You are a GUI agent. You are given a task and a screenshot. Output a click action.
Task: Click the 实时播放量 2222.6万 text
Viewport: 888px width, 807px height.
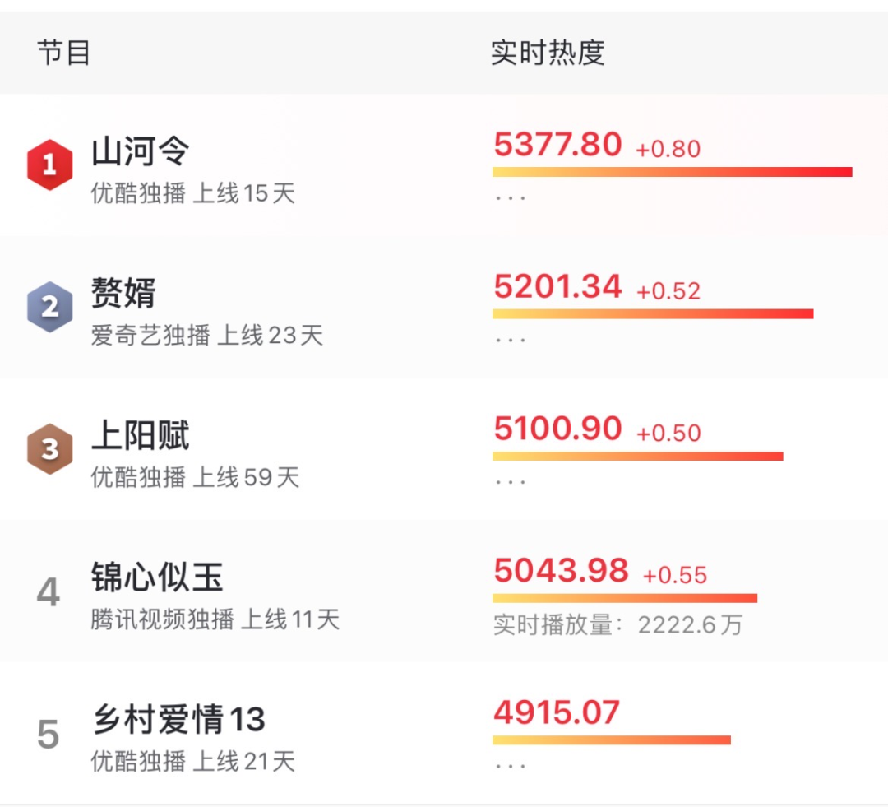(617, 625)
